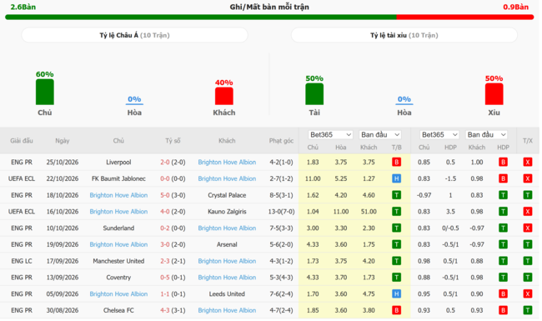Click the blue H badge in FK Baumit Jablonec row
This screenshot has width=542, height=321.
(396, 178)
